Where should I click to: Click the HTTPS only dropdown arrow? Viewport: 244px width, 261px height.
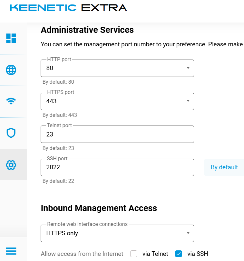point(188,233)
